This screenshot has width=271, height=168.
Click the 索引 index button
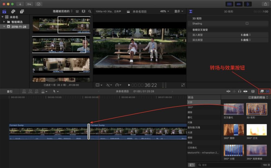click(10, 91)
